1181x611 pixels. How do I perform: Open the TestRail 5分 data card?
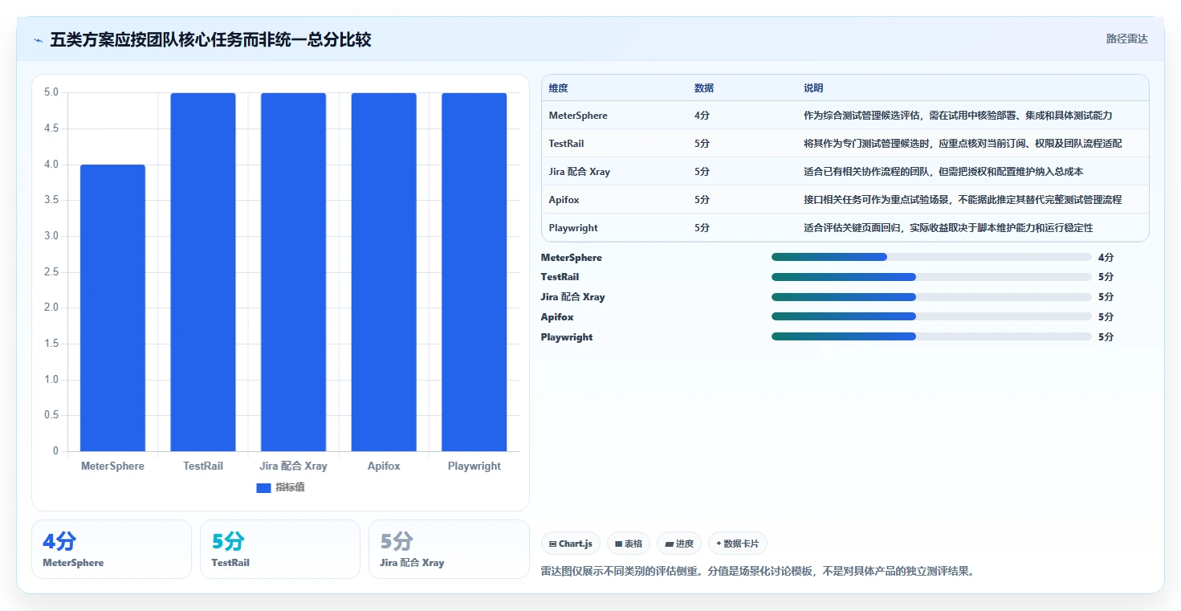(x=280, y=549)
